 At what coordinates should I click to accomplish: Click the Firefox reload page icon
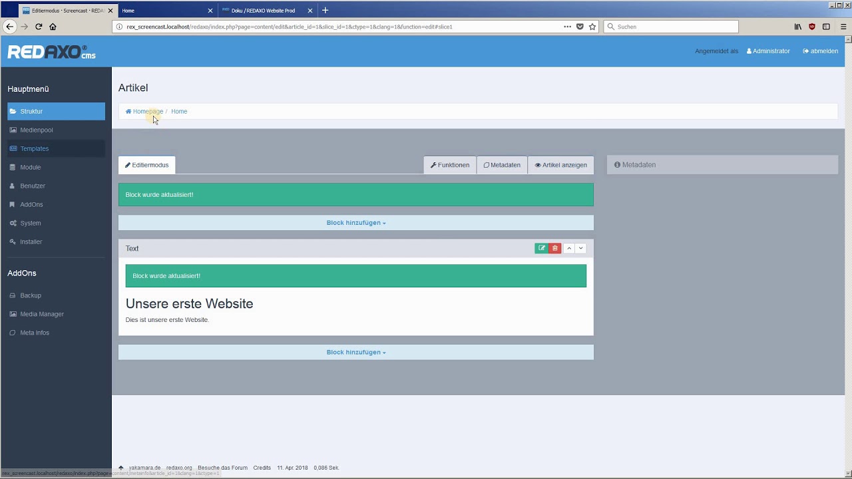tap(39, 27)
